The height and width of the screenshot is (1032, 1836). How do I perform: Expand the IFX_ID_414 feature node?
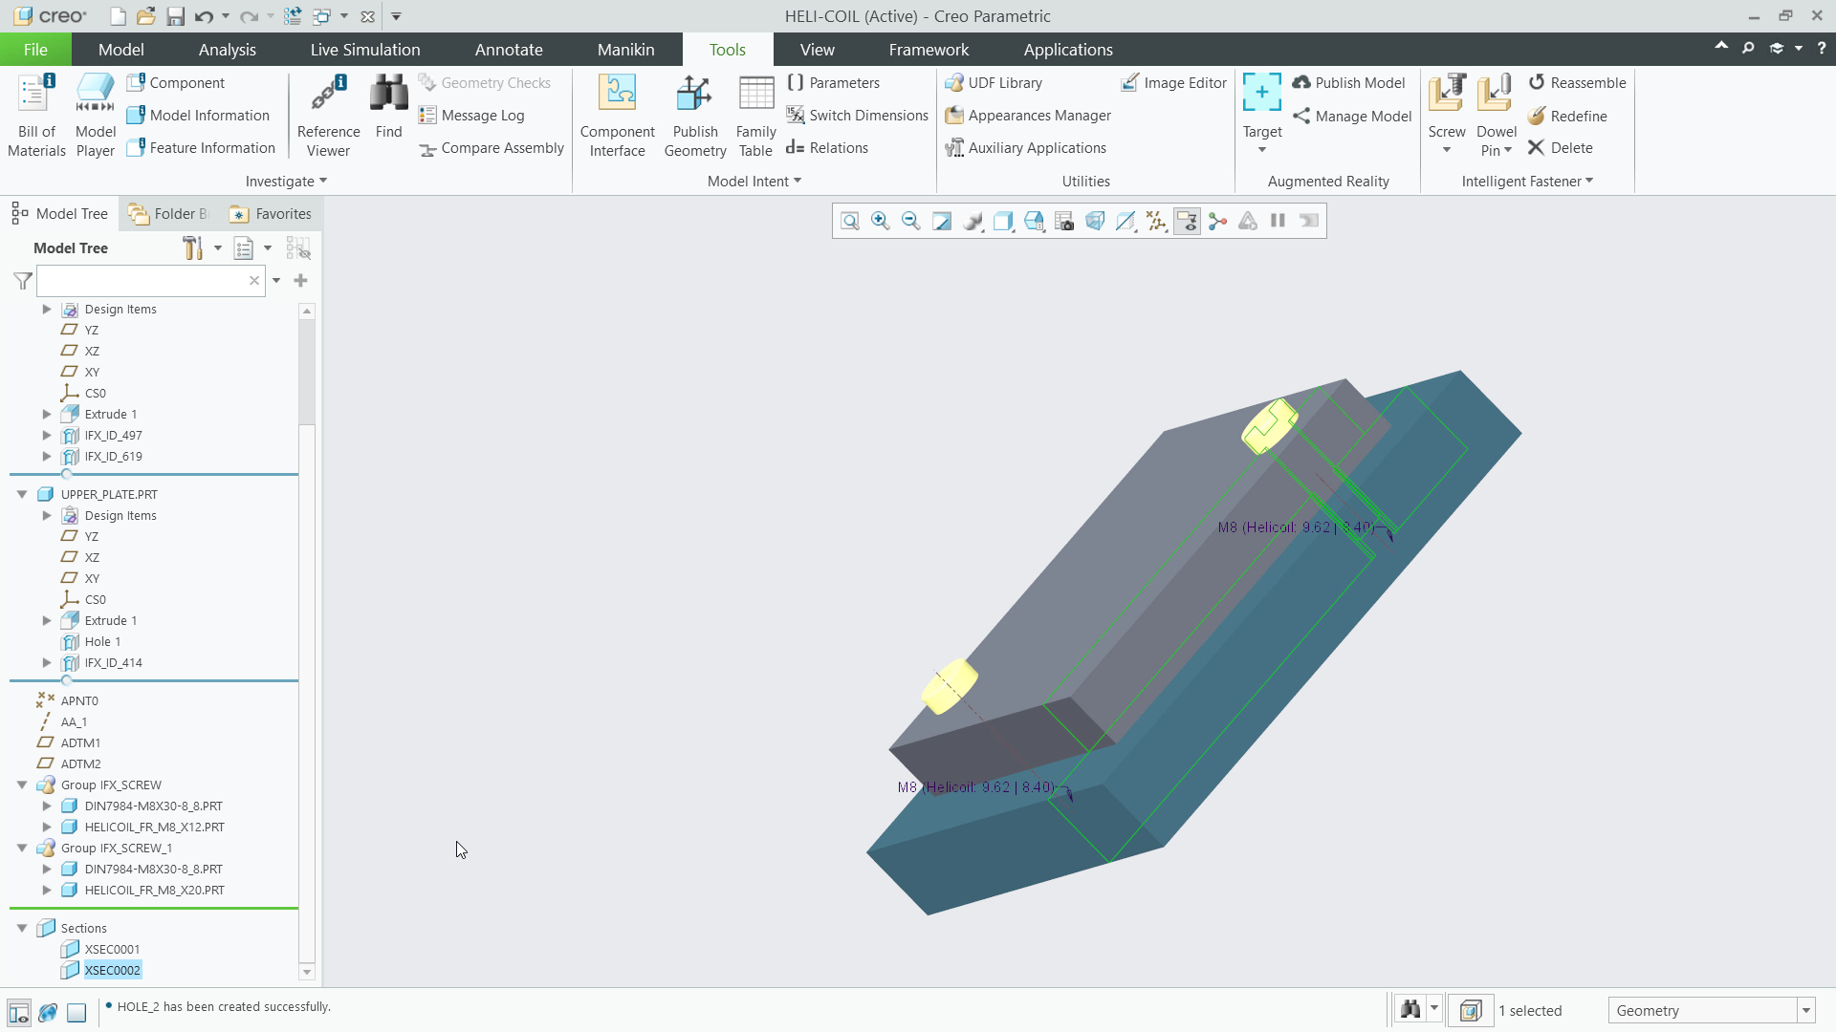46,662
